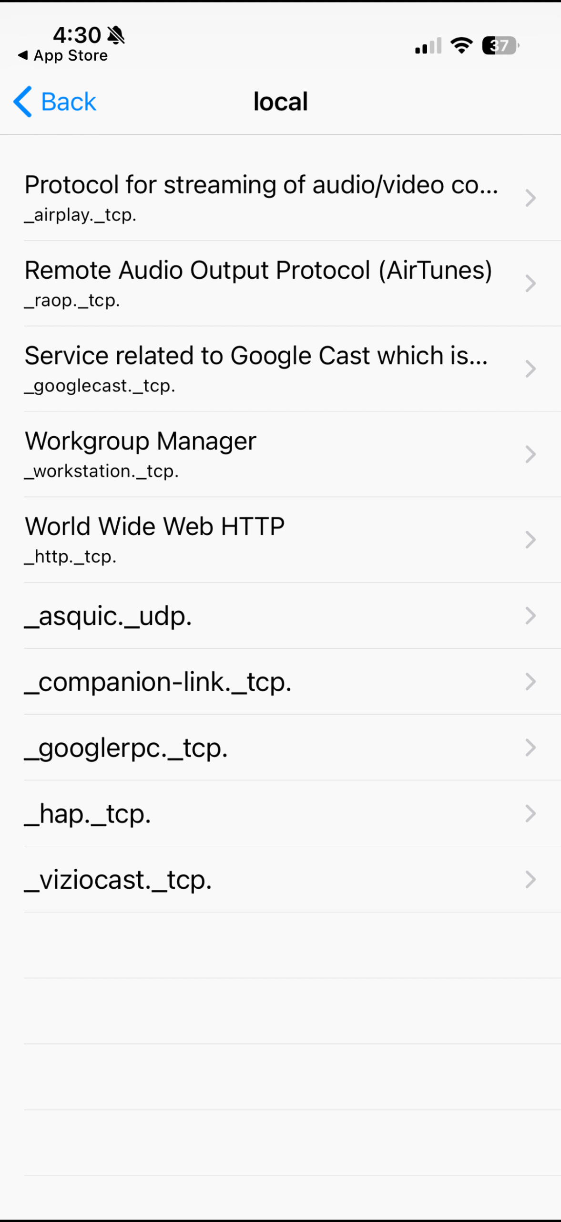The width and height of the screenshot is (561, 1222).
Task: Tap the silent mode bell icon
Action: [116, 35]
